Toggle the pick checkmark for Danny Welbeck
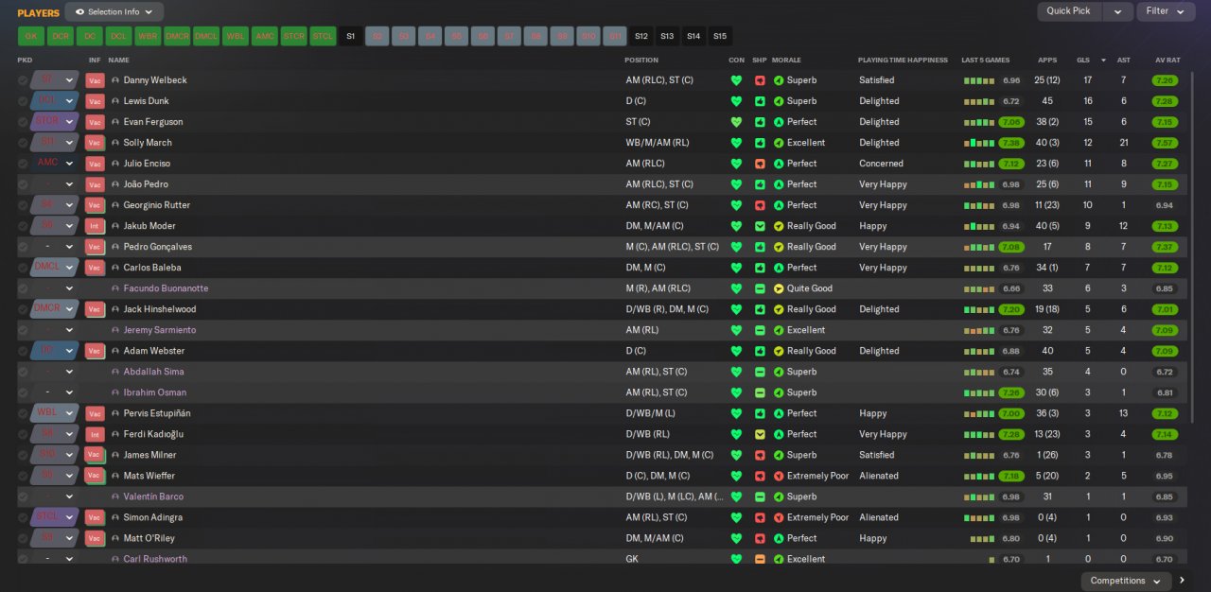This screenshot has width=1211, height=592. pos(23,80)
